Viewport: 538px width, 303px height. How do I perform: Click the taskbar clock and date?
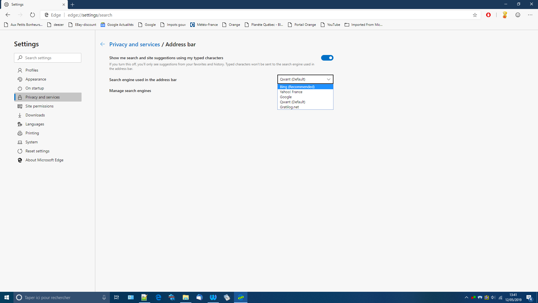click(513, 297)
